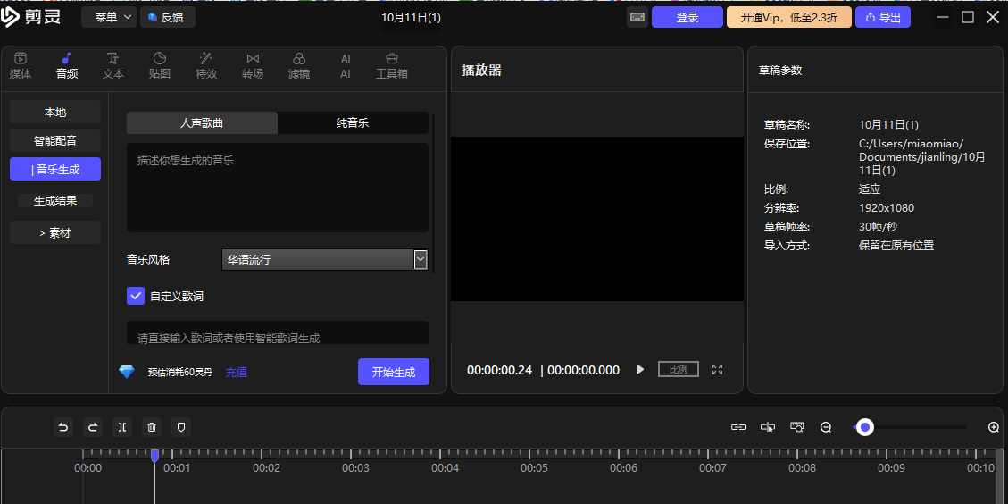1008x504 pixels.
Task: Click the redo arrow in timeline toolbar
Action: pyautogui.click(x=92, y=427)
